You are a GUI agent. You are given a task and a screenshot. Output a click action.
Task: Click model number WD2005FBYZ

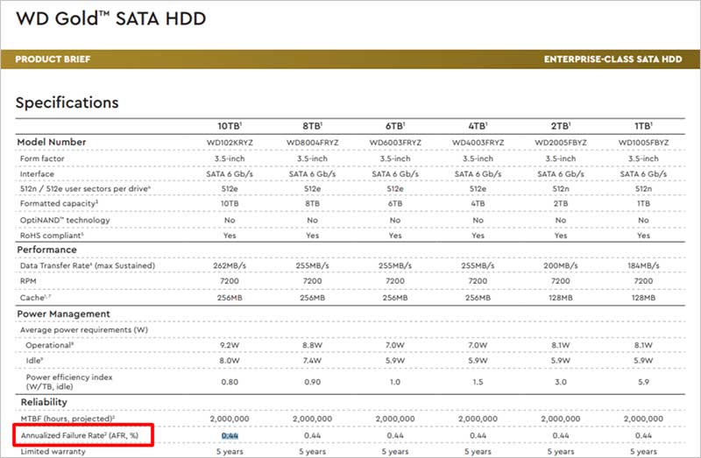(561, 143)
